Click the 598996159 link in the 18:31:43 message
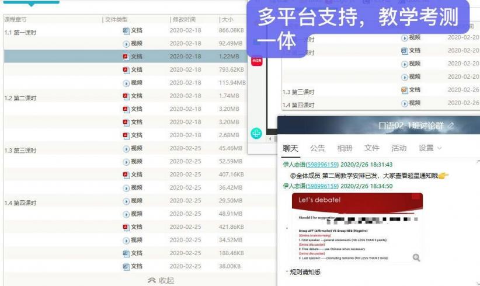The image size is (480, 286). (x=322, y=165)
